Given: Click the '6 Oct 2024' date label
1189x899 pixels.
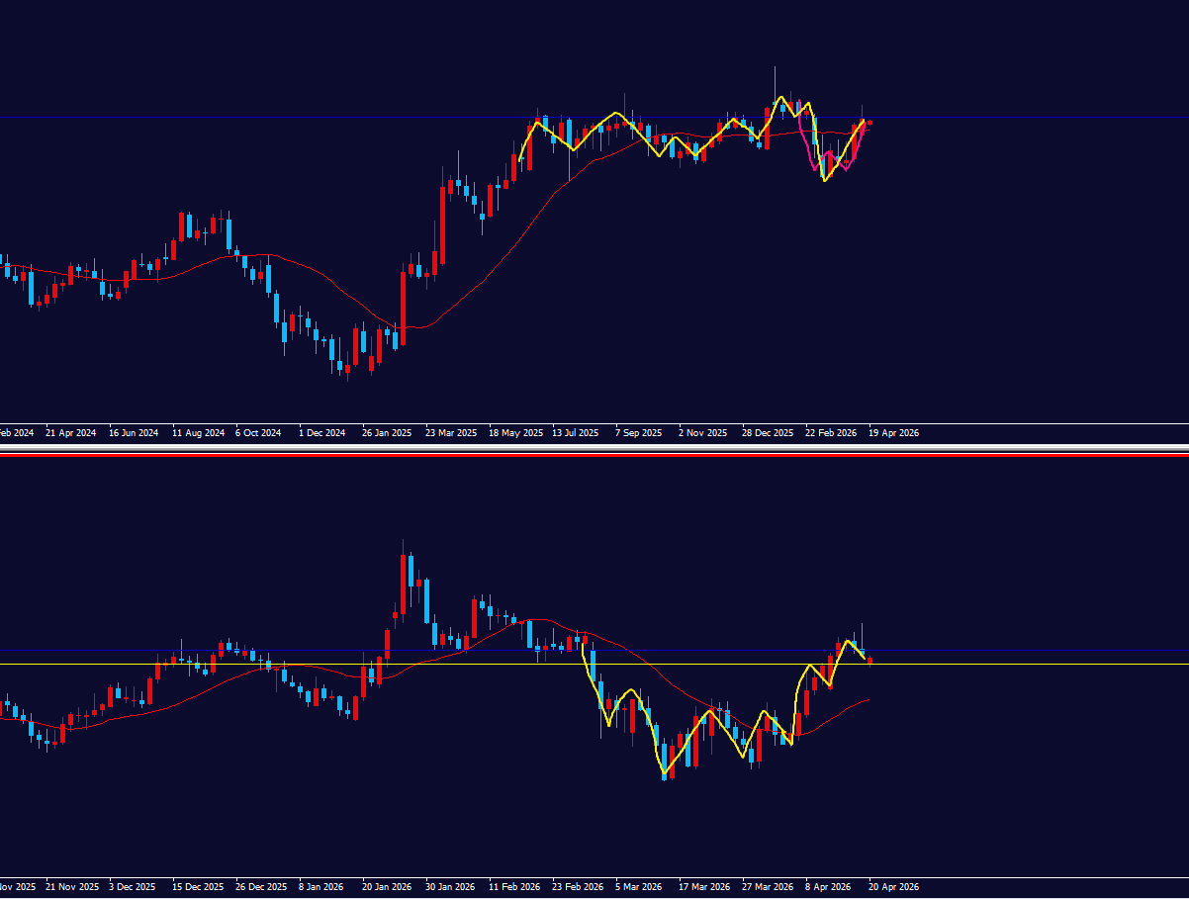Looking at the screenshot, I should 258,433.
